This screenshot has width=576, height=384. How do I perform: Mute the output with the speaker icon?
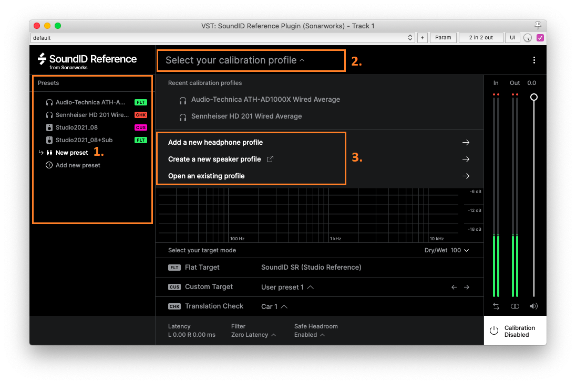point(533,306)
